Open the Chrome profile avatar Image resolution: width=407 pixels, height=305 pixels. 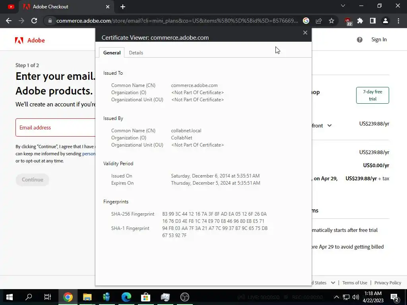(x=386, y=21)
